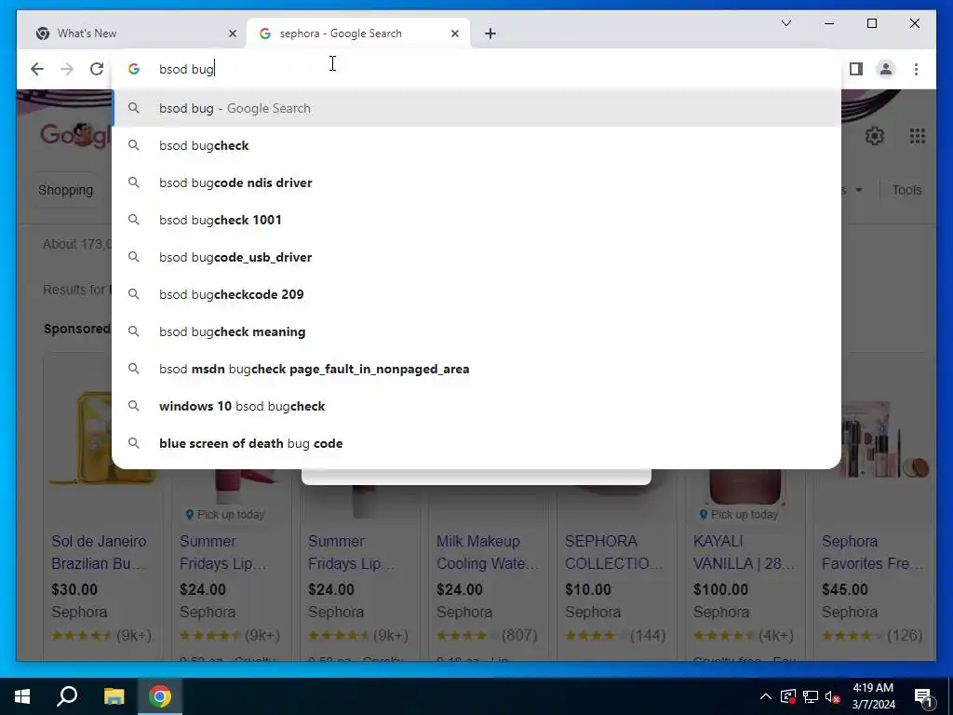Choose 'bsod bugcheck 1001' suggestion

(x=477, y=220)
